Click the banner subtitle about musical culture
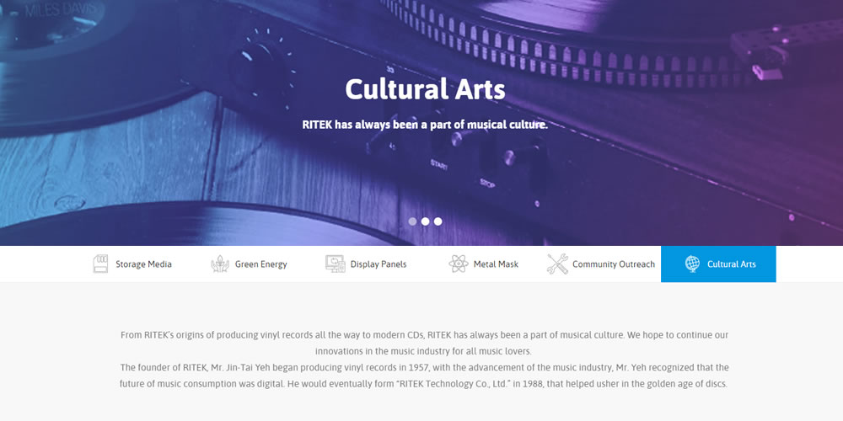The width and height of the screenshot is (843, 421). click(x=425, y=125)
